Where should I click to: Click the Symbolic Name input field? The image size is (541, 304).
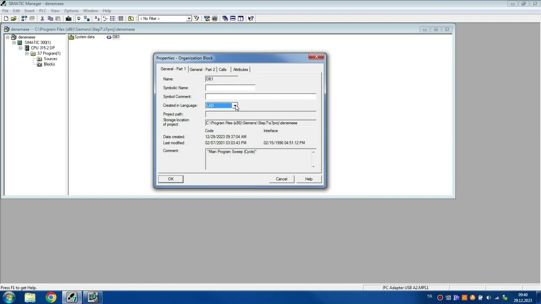230,88
